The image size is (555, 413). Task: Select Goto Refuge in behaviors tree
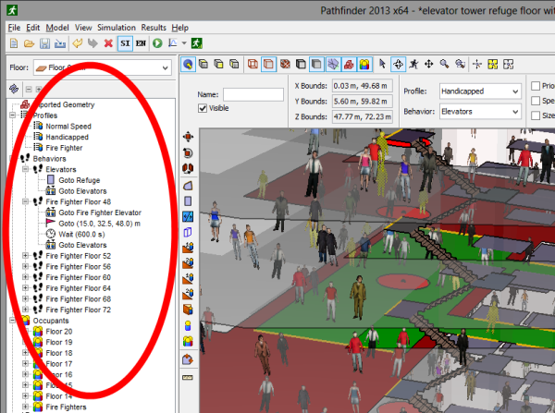click(x=79, y=180)
